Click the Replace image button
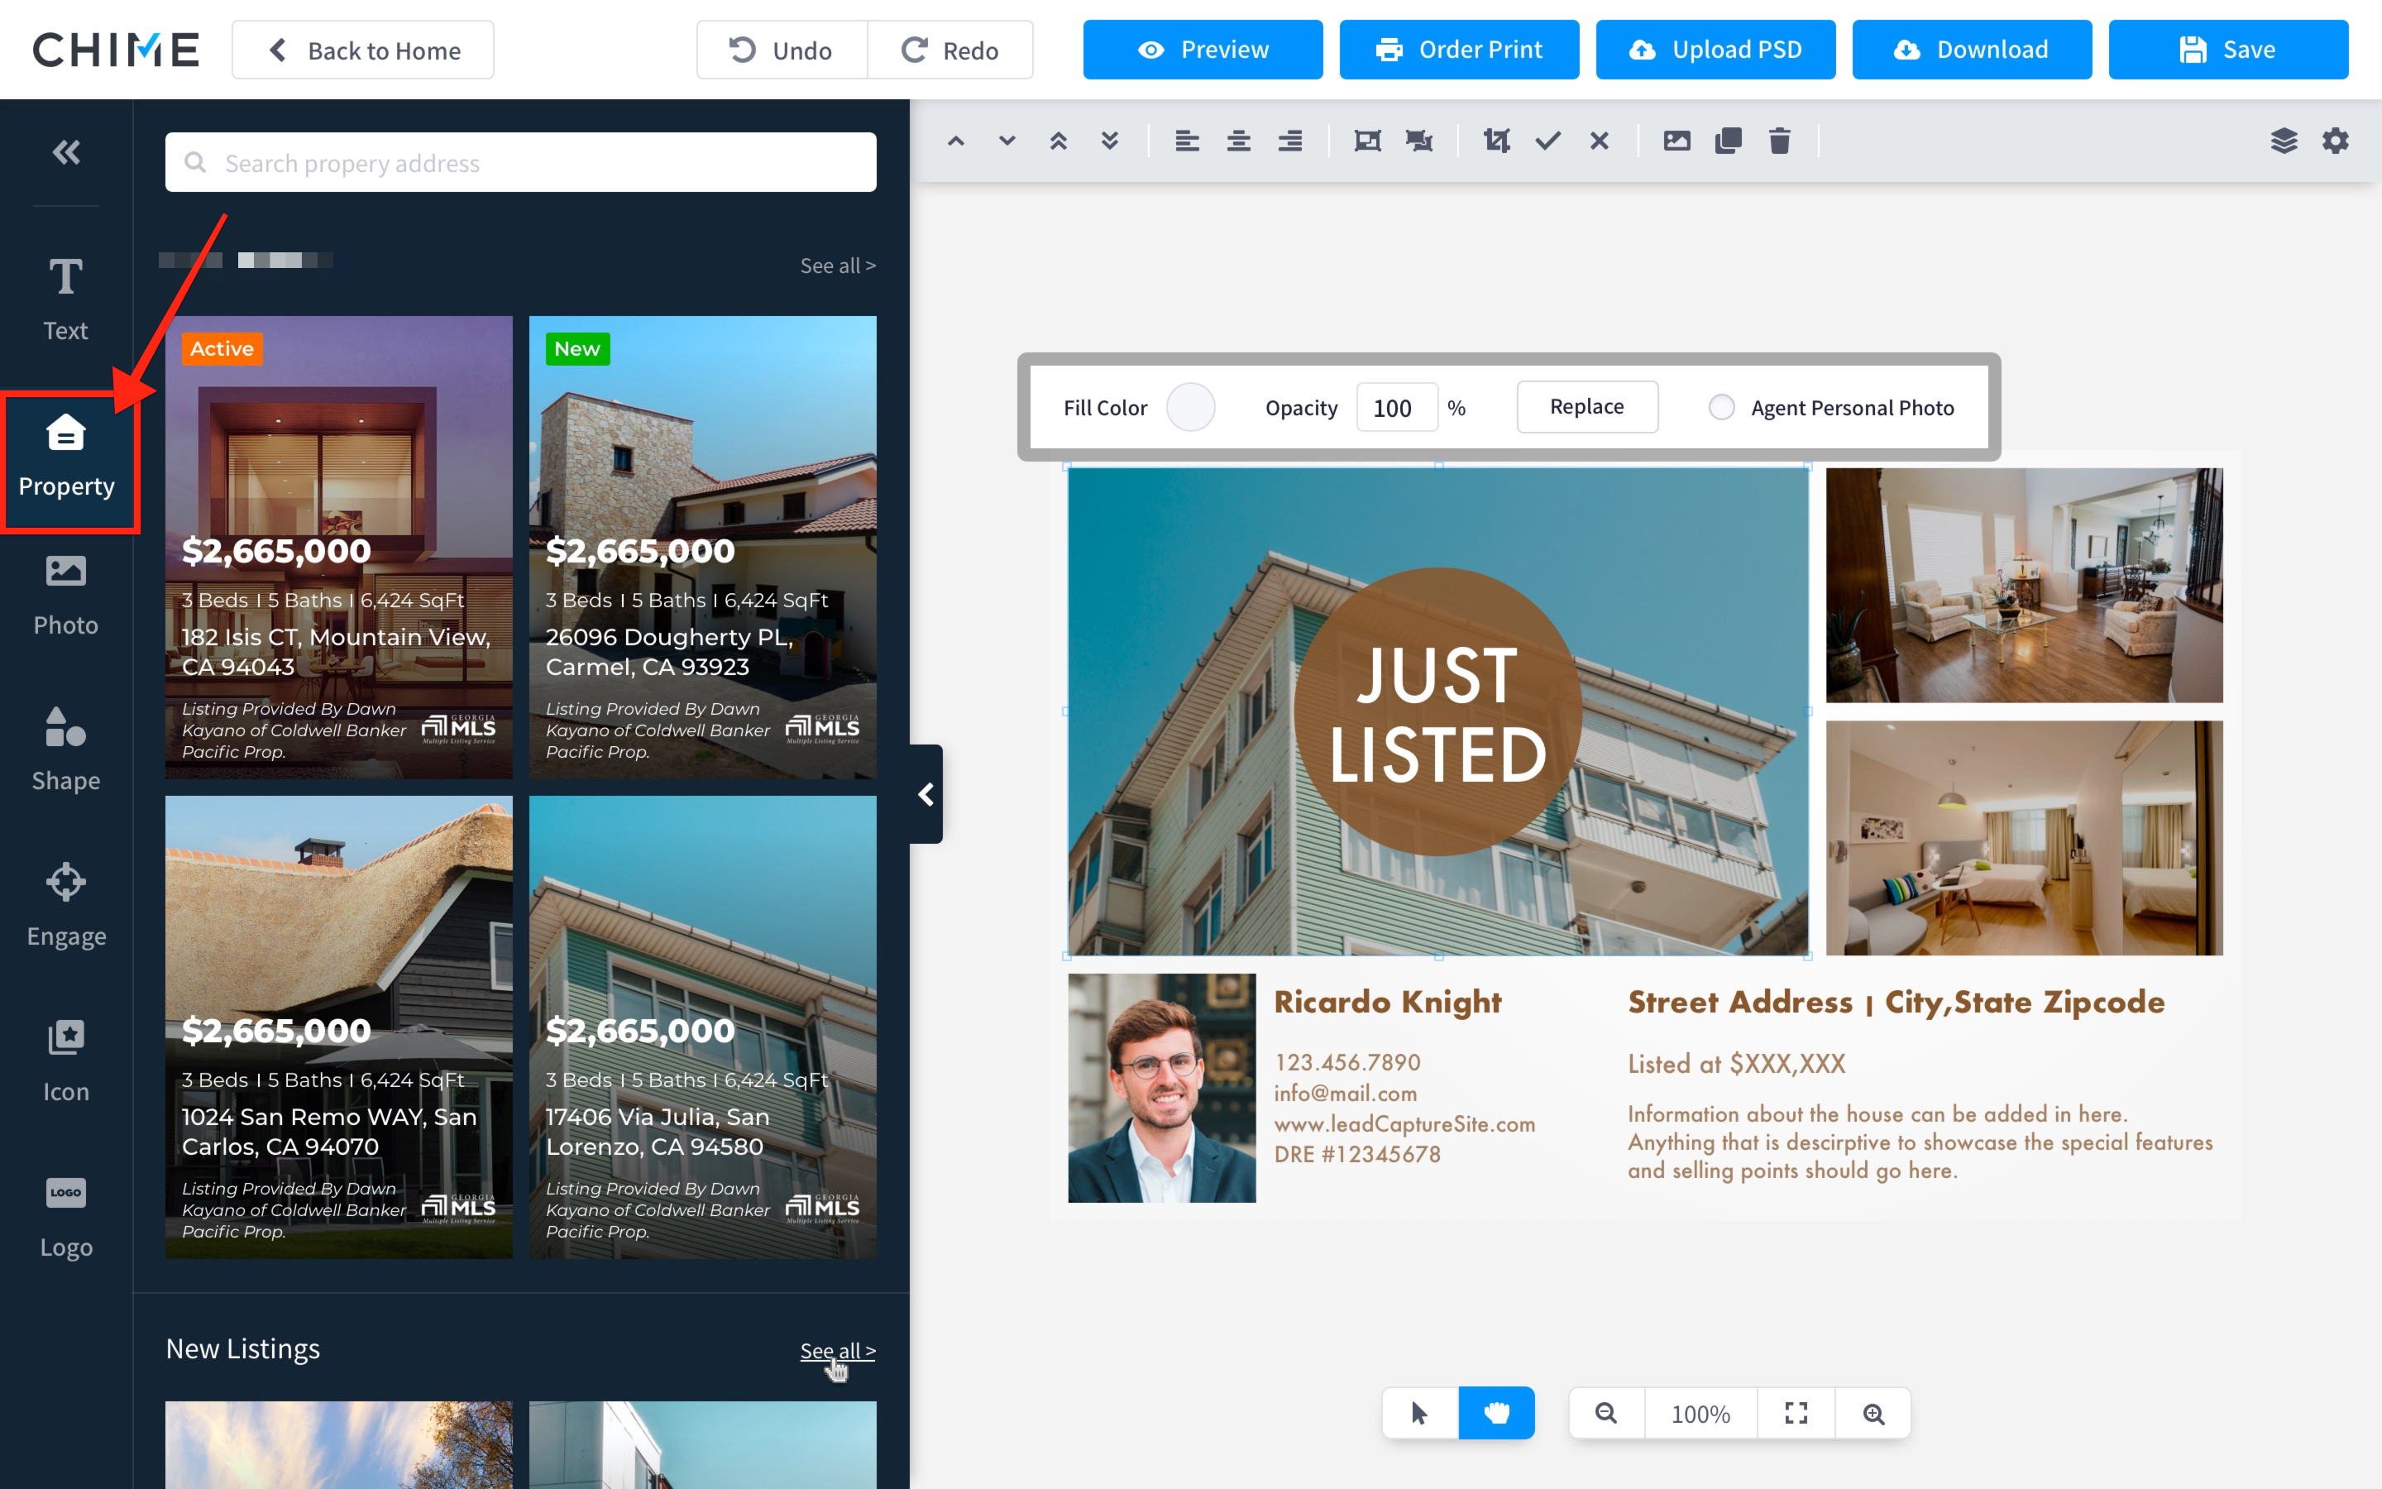This screenshot has width=2382, height=1489. [1586, 407]
